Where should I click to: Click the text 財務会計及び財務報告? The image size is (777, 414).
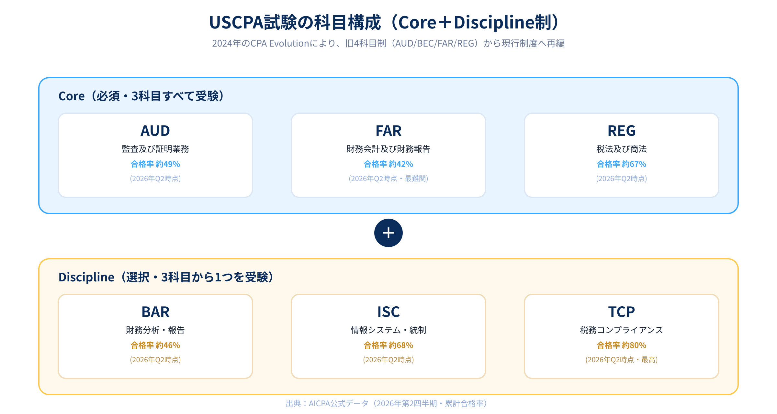(388, 149)
